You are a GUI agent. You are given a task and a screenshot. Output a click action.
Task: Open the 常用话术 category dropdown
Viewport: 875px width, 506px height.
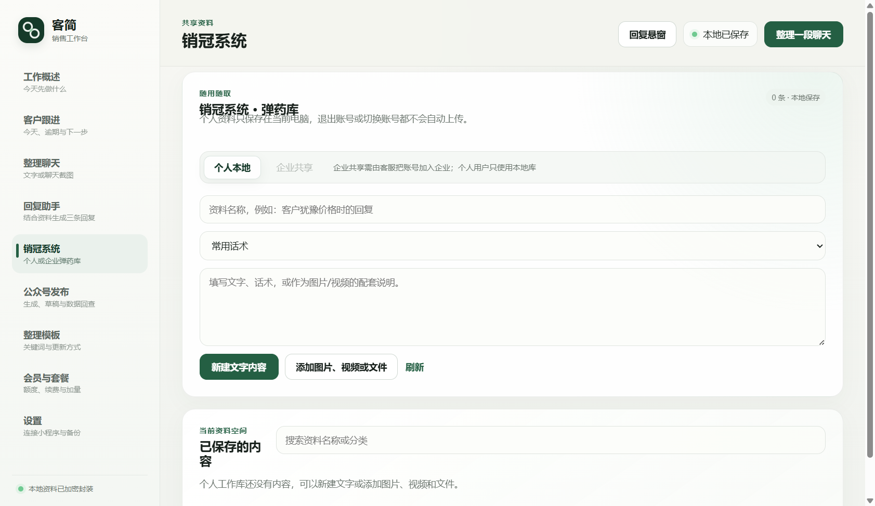512,246
